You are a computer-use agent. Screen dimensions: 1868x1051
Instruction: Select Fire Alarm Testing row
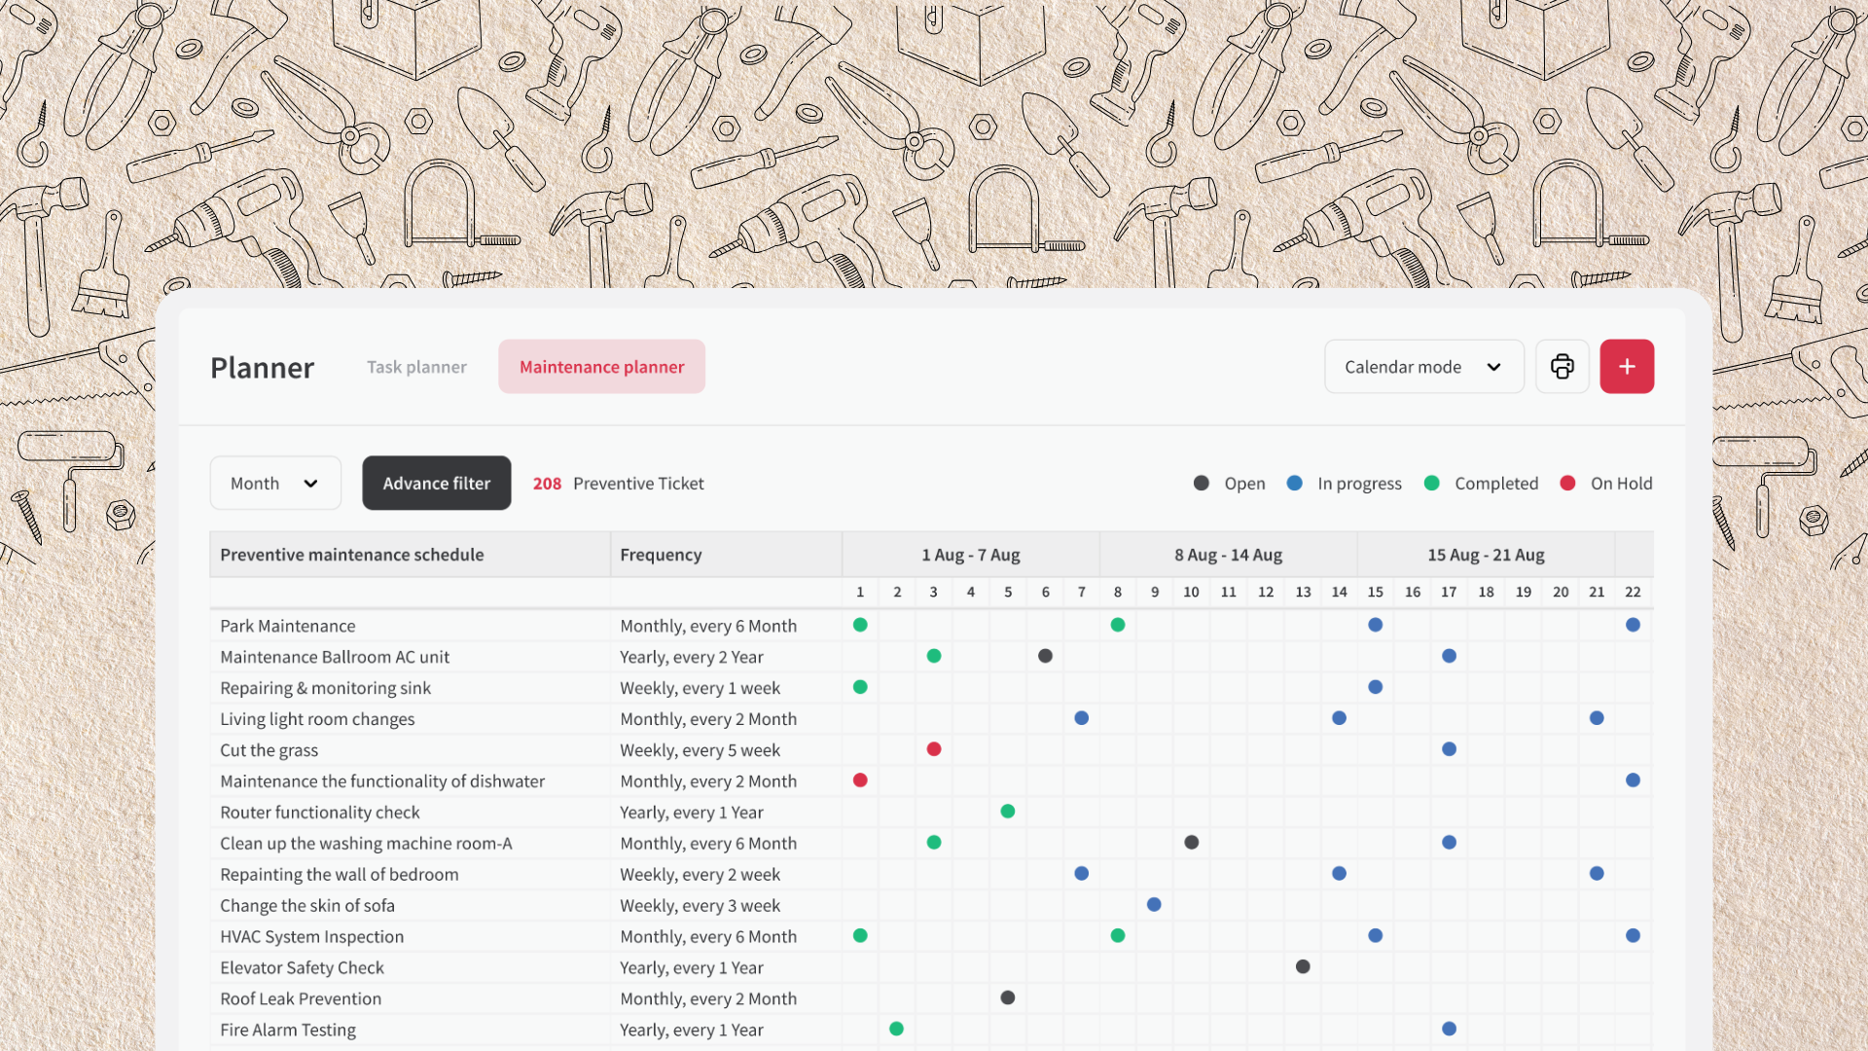pos(288,1031)
